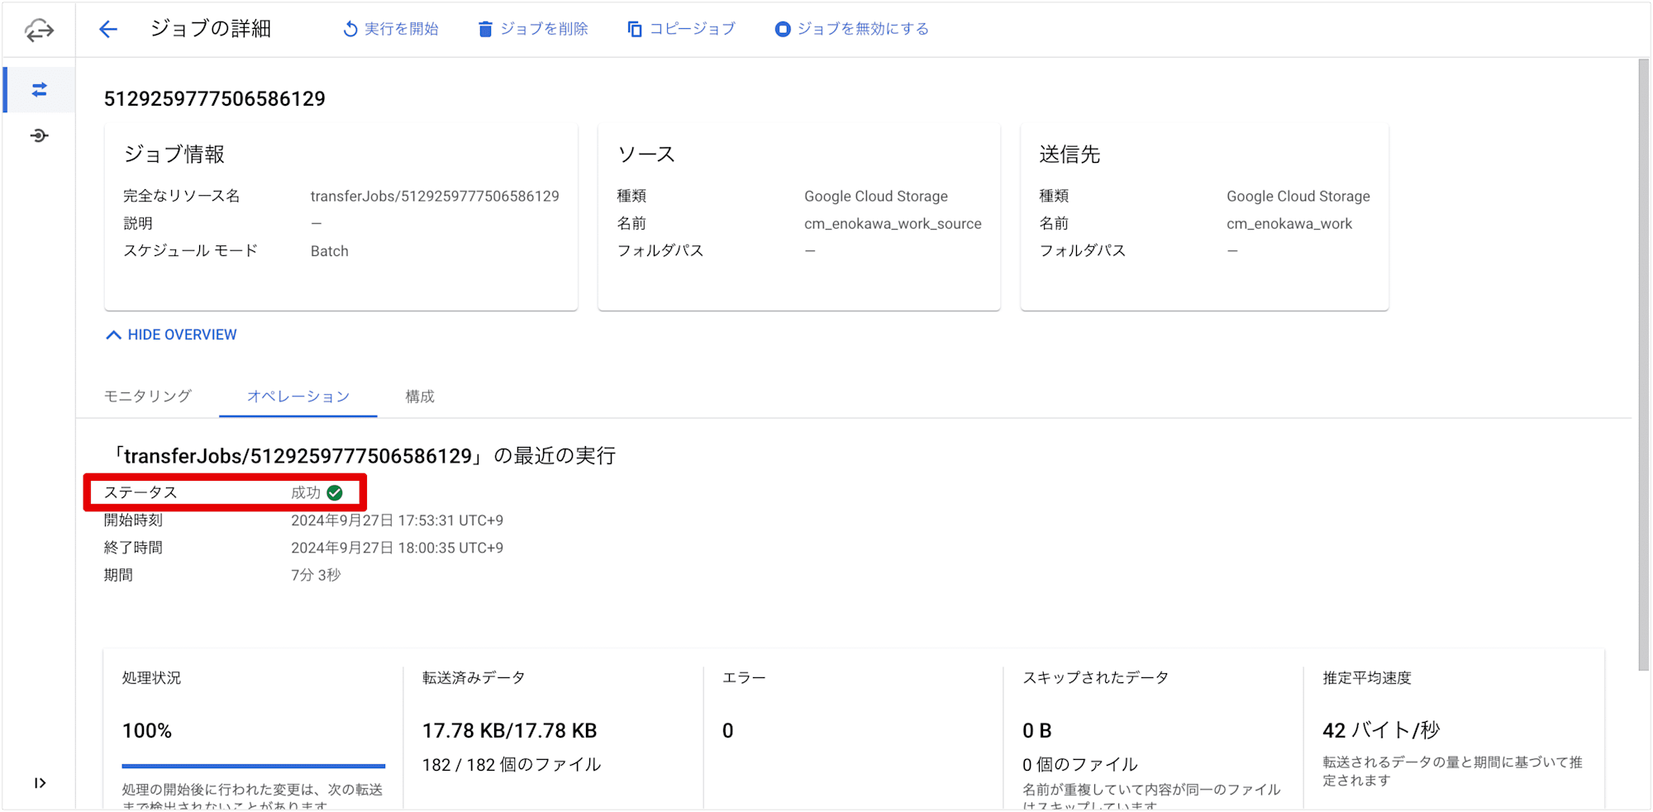This screenshot has height=812, width=1653.
Task: Click the vertical page scrollbar
Action: pos(1644,364)
